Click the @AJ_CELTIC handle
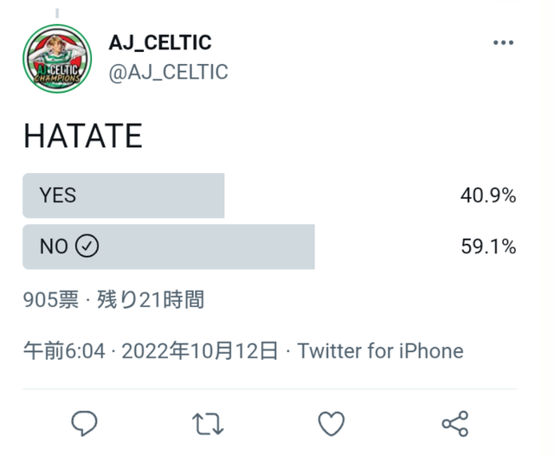This screenshot has height=456, width=554. [x=168, y=72]
